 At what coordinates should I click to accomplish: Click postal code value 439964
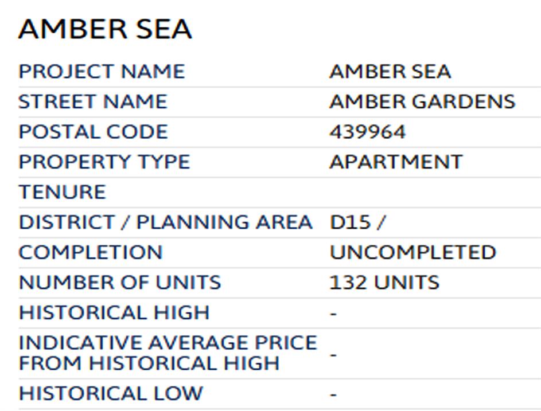(367, 132)
